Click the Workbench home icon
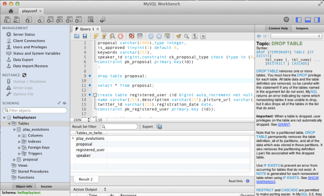This screenshot has height=196, width=324. (x=11, y=11)
